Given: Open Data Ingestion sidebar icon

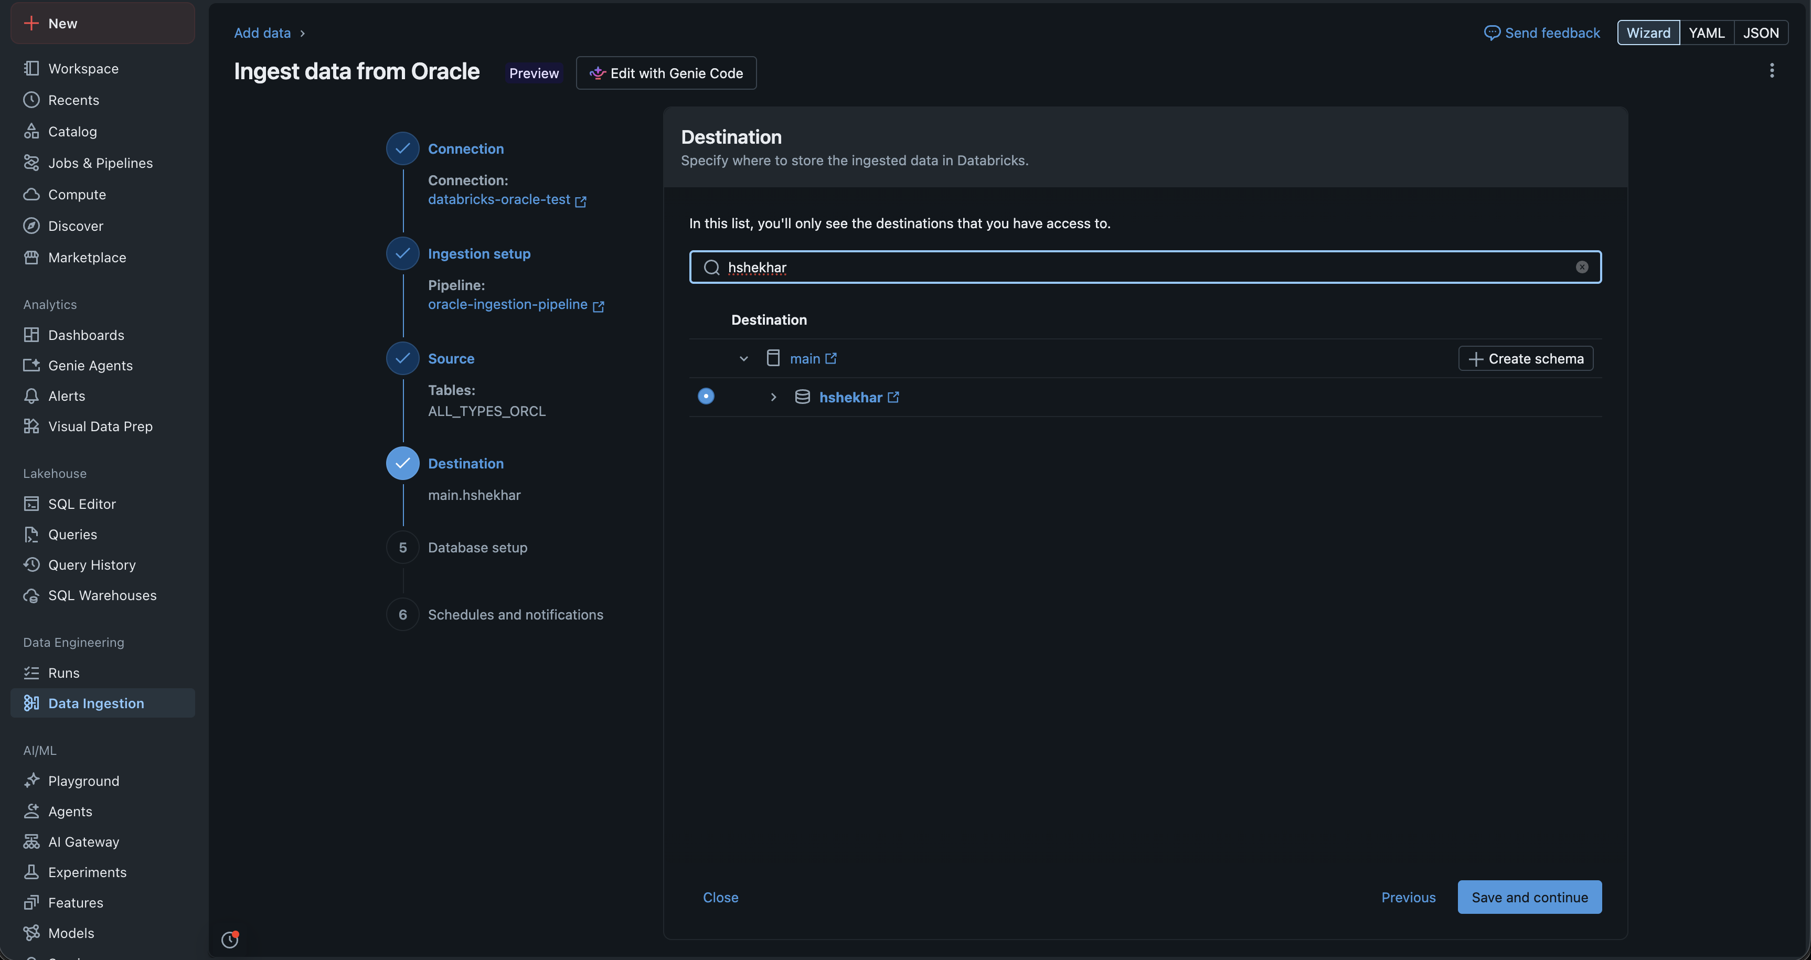Looking at the screenshot, I should [31, 703].
